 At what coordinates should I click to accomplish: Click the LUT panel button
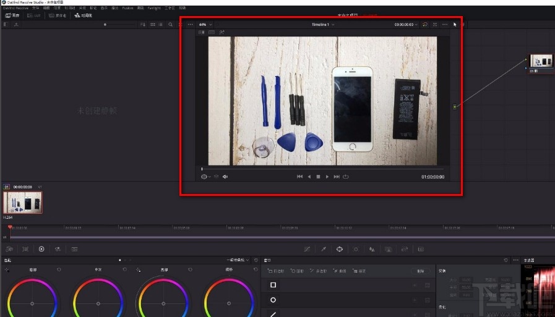pyautogui.click(x=33, y=15)
